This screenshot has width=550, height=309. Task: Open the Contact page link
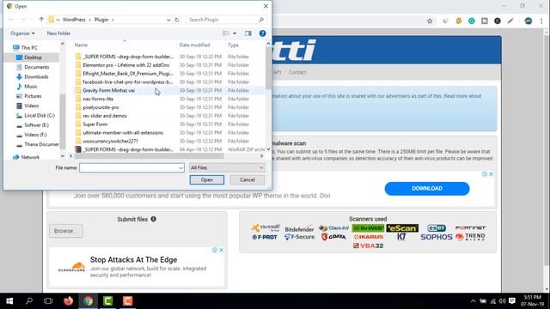point(297,72)
